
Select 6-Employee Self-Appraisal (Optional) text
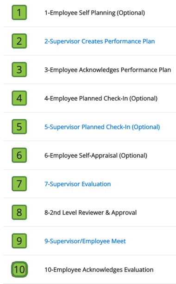click(96, 155)
